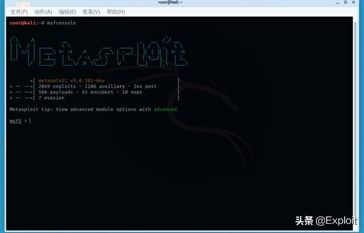
Task: Click 'metasploit v5.0.101-dev' version text
Action: click(72, 81)
